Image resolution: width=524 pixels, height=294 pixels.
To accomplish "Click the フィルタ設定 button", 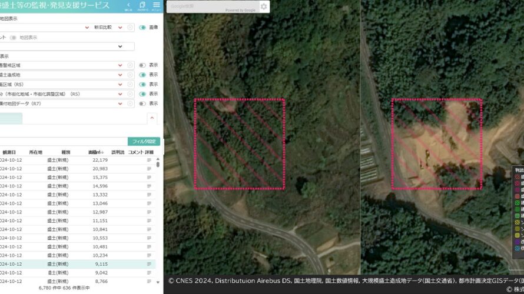I will (x=144, y=142).
